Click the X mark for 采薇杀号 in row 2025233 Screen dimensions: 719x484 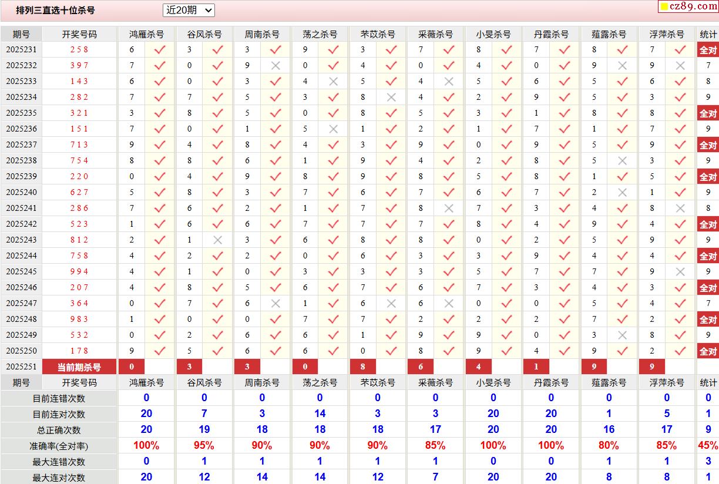point(449,82)
